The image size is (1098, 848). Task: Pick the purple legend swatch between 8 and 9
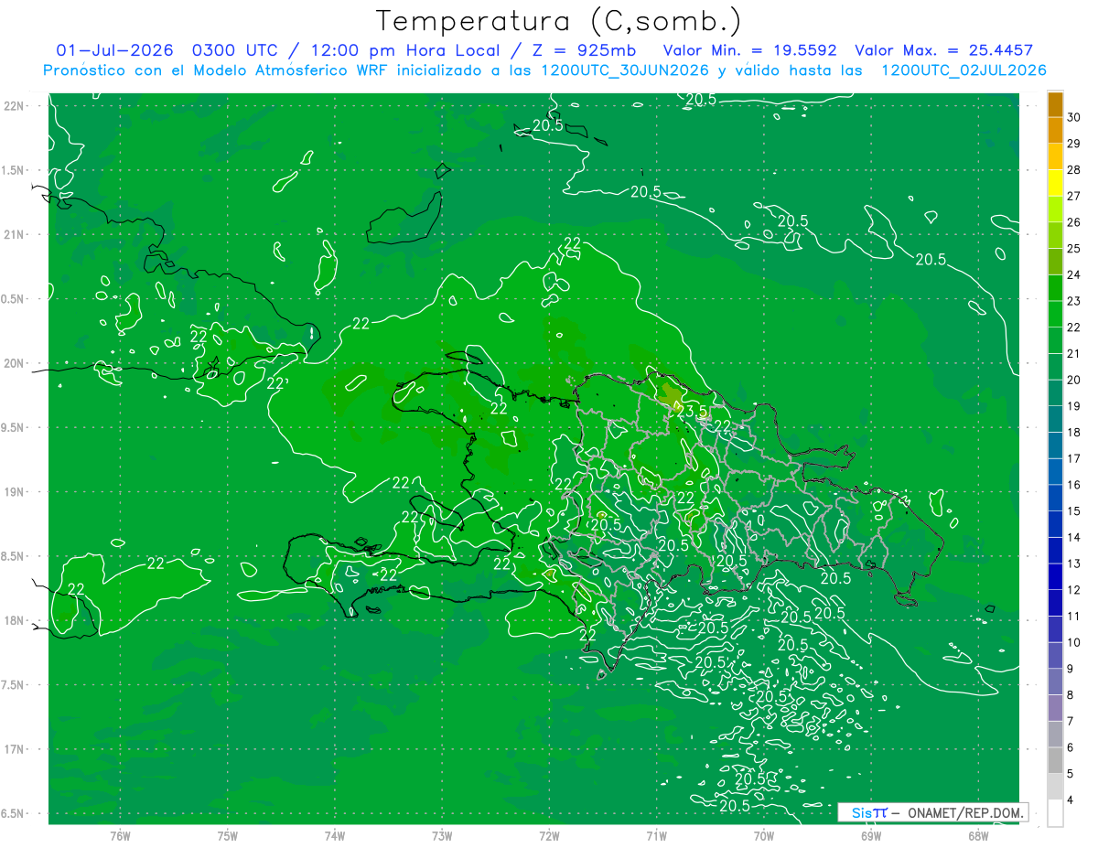[1055, 682]
